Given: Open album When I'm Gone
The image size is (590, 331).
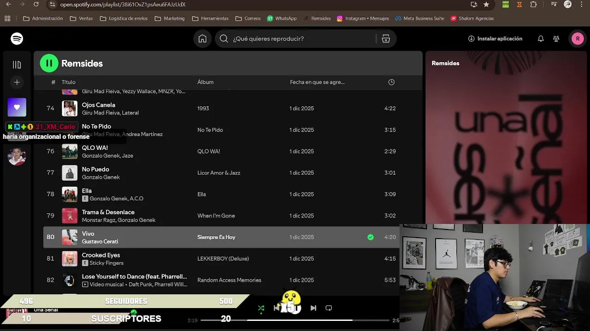Looking at the screenshot, I should [216, 216].
